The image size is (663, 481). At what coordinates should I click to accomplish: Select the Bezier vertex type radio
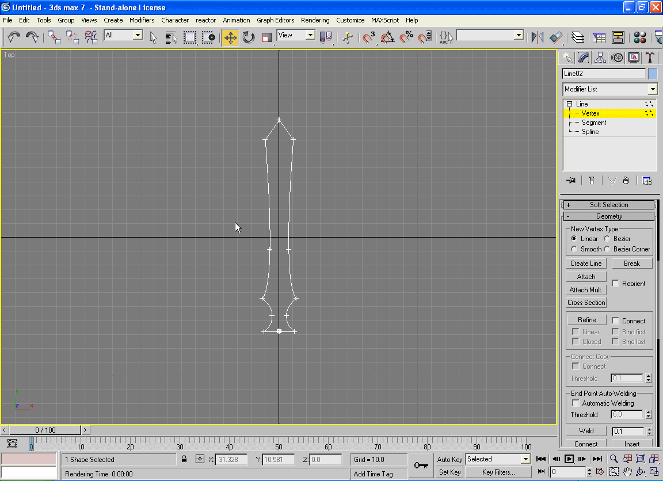[607, 239]
